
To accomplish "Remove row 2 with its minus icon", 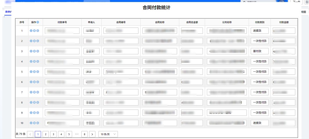I will pos(34,41).
